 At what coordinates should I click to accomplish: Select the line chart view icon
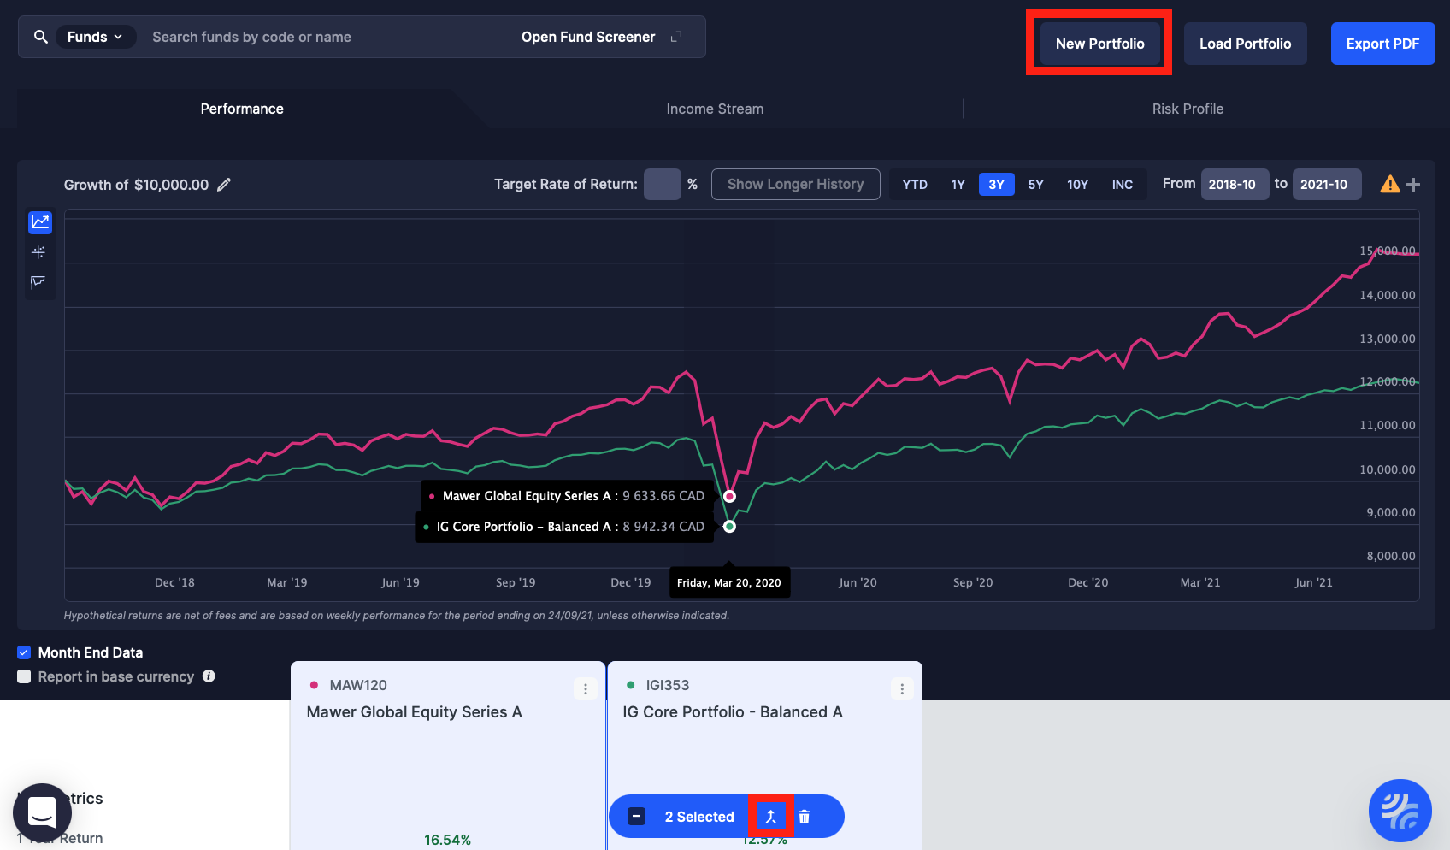(x=40, y=222)
